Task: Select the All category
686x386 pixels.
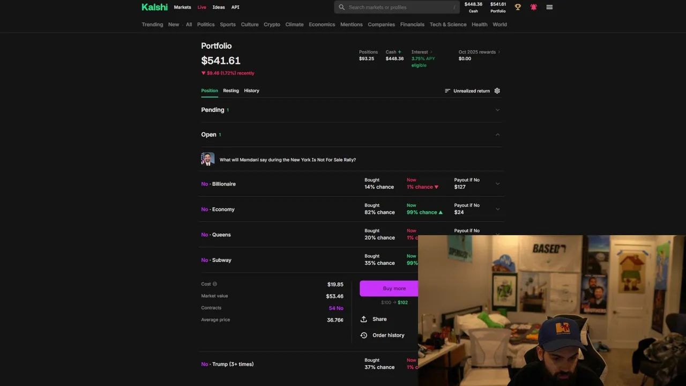Action: tap(189, 24)
